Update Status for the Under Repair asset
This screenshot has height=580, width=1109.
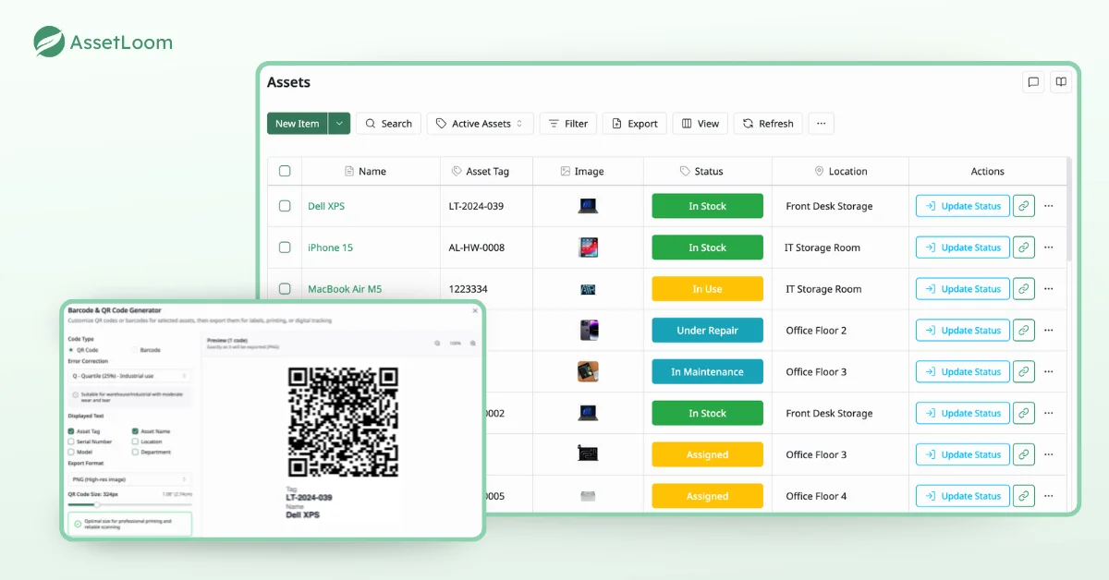tap(962, 330)
